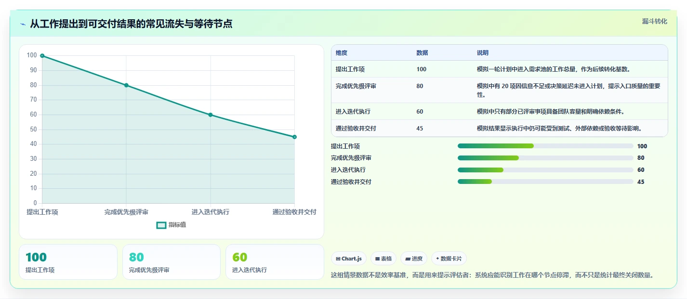Viewport: 687px width, 299px height.
Task: Click the 进入迭代执行 progress bar
Action: point(545,169)
